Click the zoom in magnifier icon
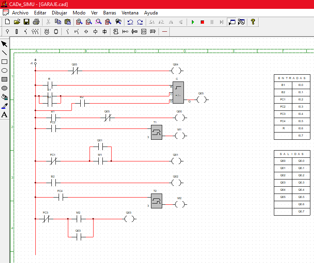 pyautogui.click(x=79, y=22)
